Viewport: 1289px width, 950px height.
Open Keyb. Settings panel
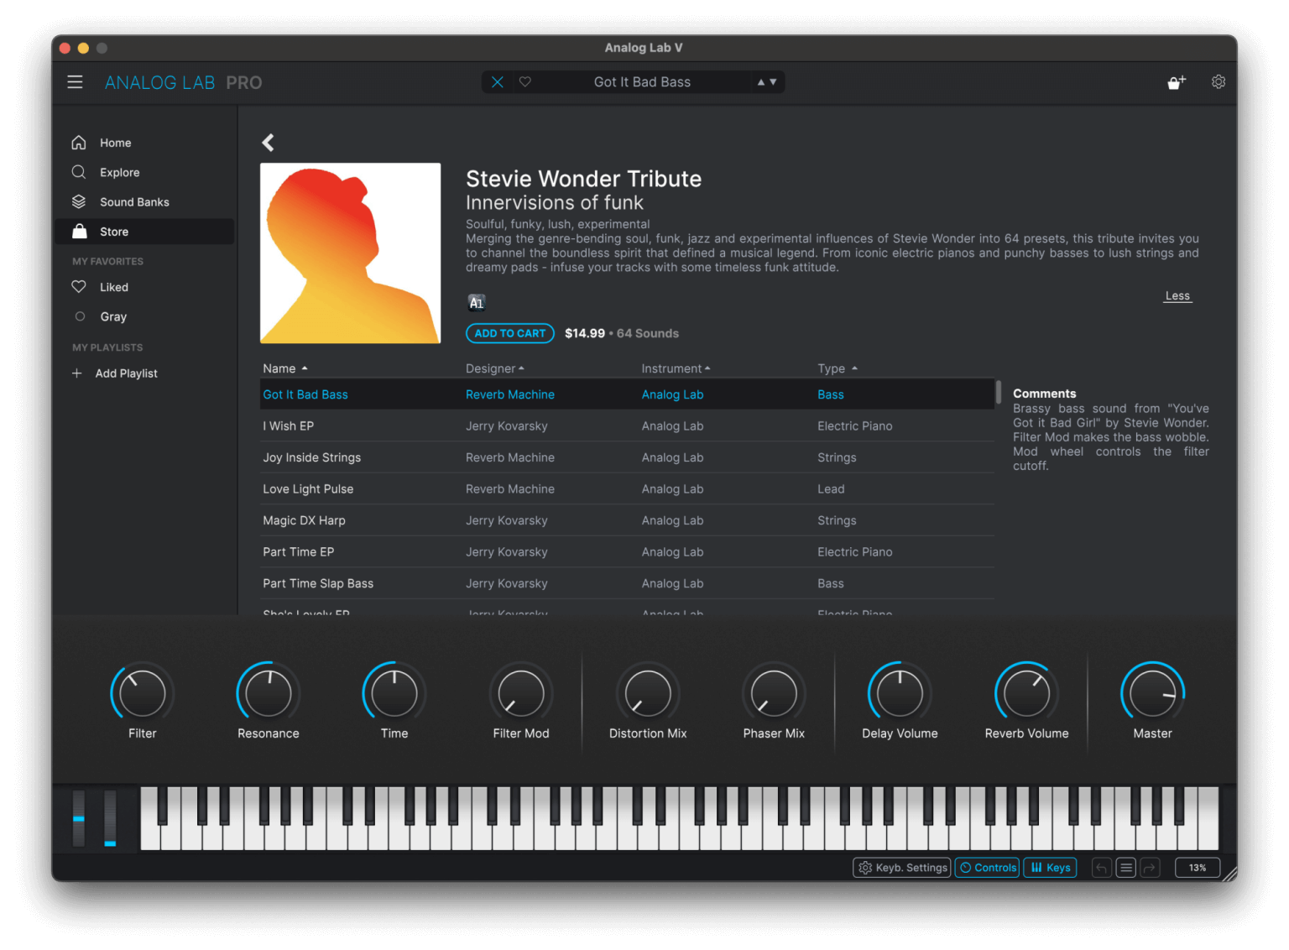pos(902,868)
